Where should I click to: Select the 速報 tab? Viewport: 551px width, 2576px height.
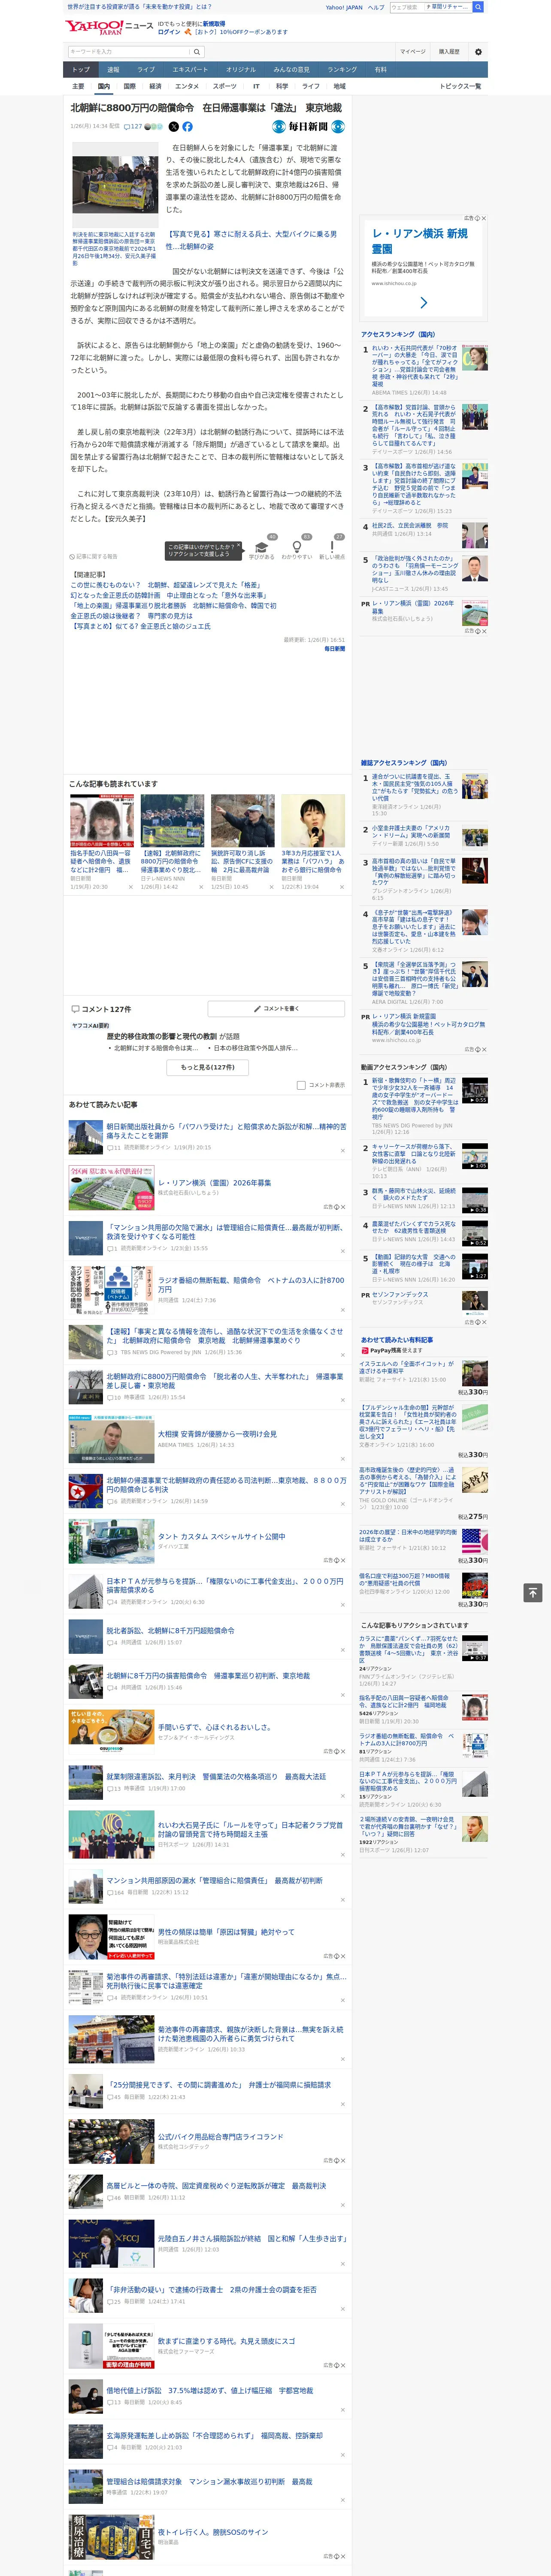tap(113, 70)
